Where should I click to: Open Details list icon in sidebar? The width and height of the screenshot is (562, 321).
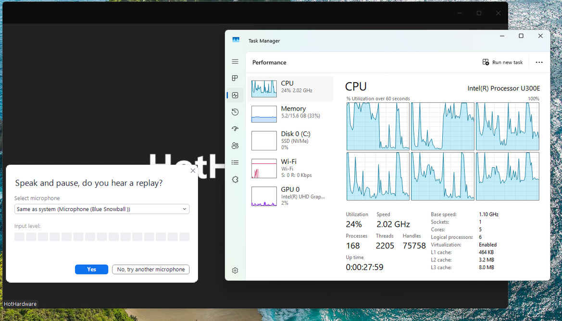[235, 162]
